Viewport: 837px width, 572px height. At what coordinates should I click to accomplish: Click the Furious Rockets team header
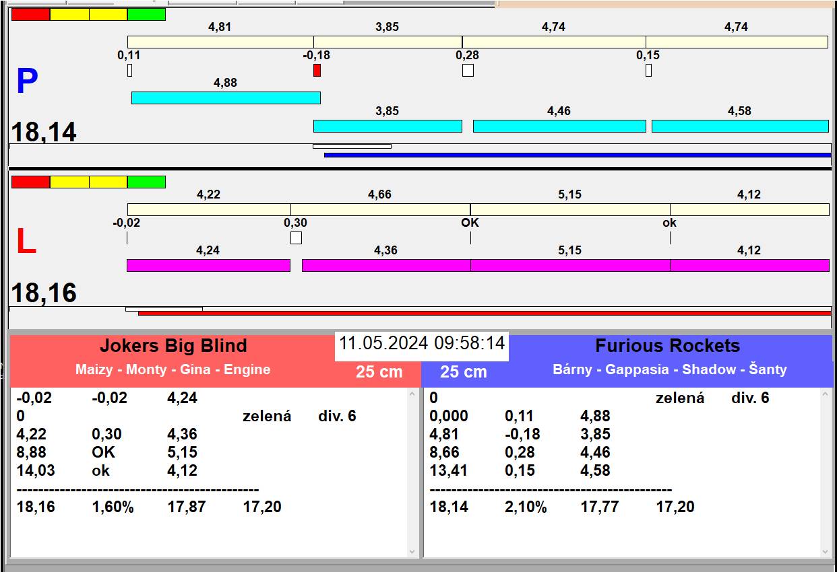[667, 346]
